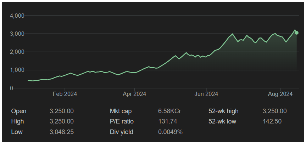Click the High label in stats
This screenshot has width=306, height=144.
tap(18, 121)
